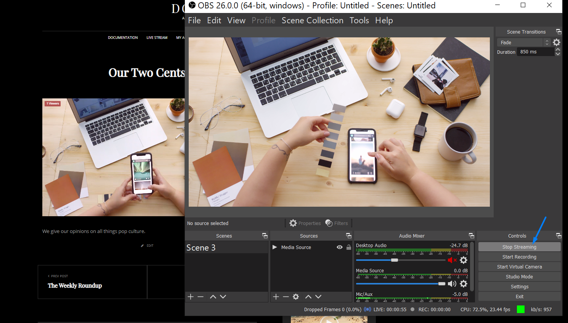568x323 pixels.
Task: Unmute Desktop Audio speaker icon
Action: 452,260
